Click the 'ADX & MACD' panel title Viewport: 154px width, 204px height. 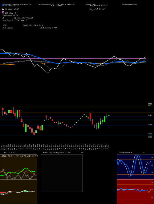click(10, 153)
